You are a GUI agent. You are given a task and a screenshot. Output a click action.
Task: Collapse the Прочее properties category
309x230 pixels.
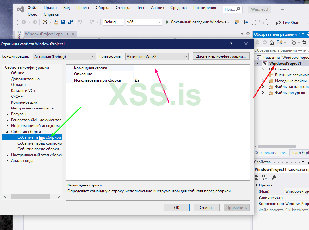(x=256, y=185)
